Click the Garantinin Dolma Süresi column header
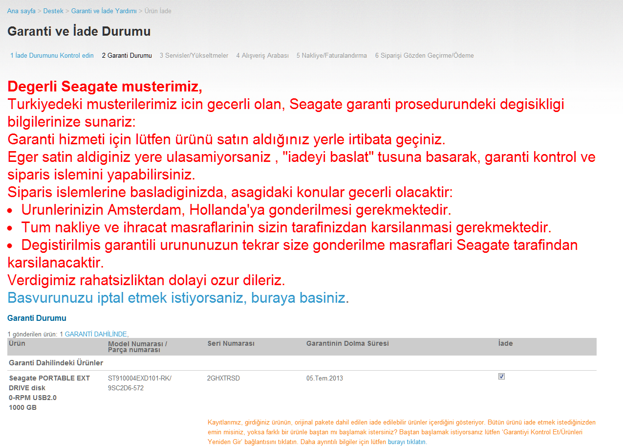Image resolution: width=623 pixels, height=447 pixels. tap(347, 344)
